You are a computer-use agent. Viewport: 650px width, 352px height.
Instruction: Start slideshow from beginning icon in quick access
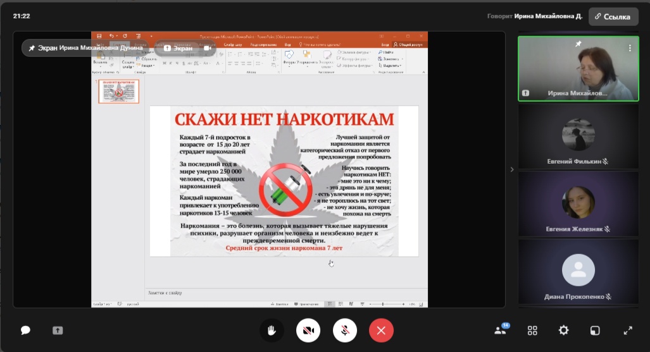[x=138, y=37]
